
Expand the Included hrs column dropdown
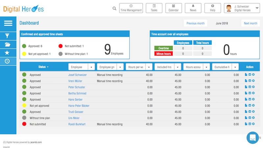click(178, 67)
